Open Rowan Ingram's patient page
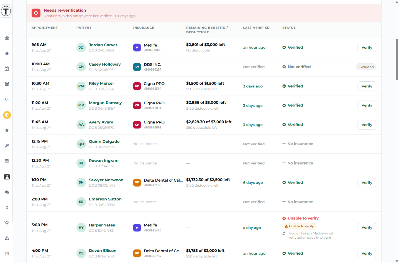This screenshot has height=263, width=399. coord(104,161)
